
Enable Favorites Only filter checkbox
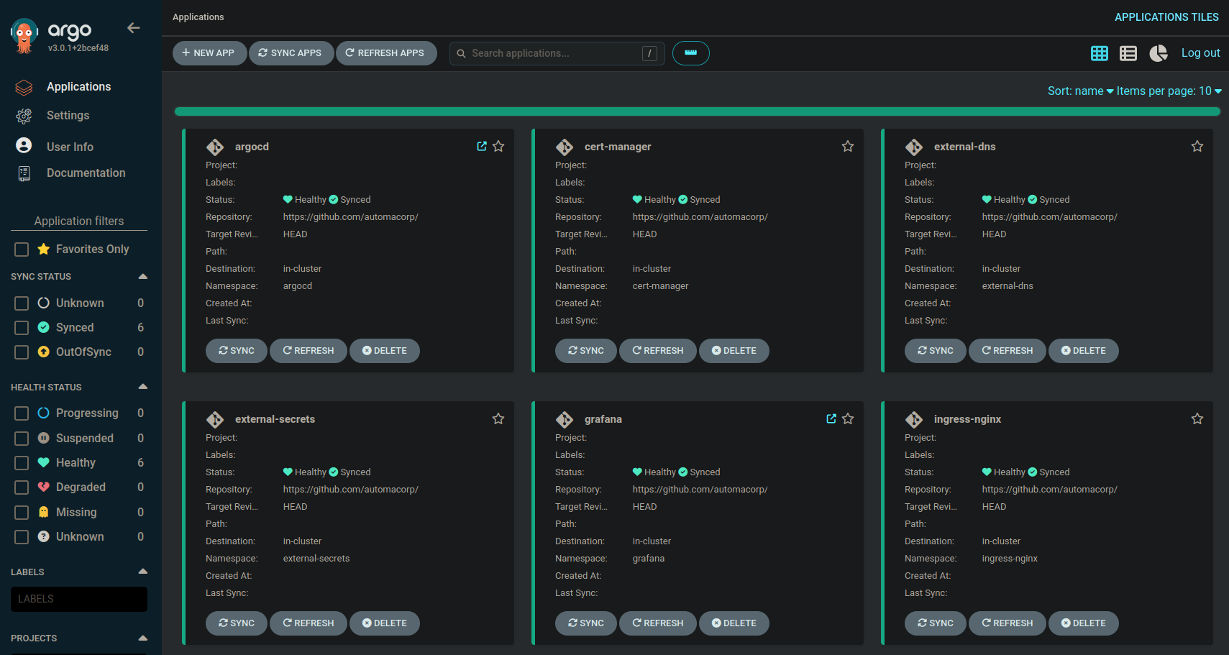coord(22,249)
